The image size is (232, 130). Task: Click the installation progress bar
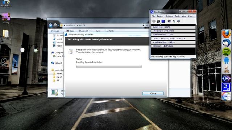109,66
